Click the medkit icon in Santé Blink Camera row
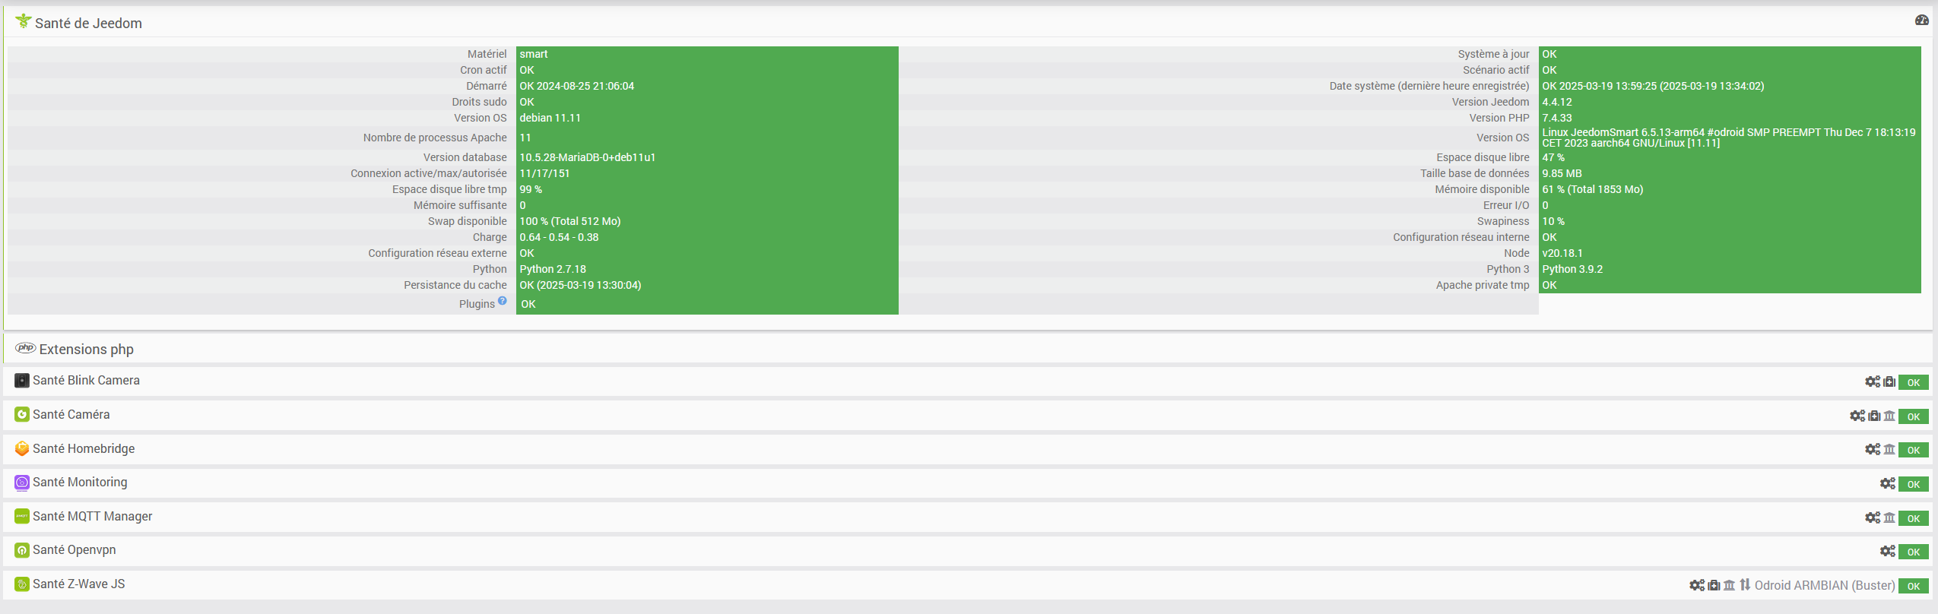Viewport: 1938px width, 614px height. coord(1889,381)
